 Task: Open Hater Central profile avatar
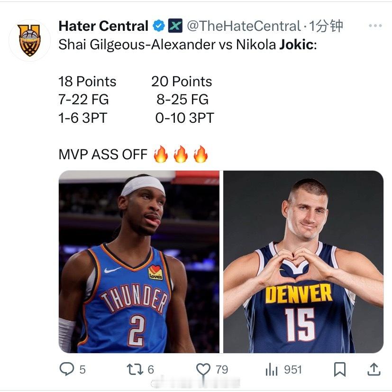[x=29, y=40]
